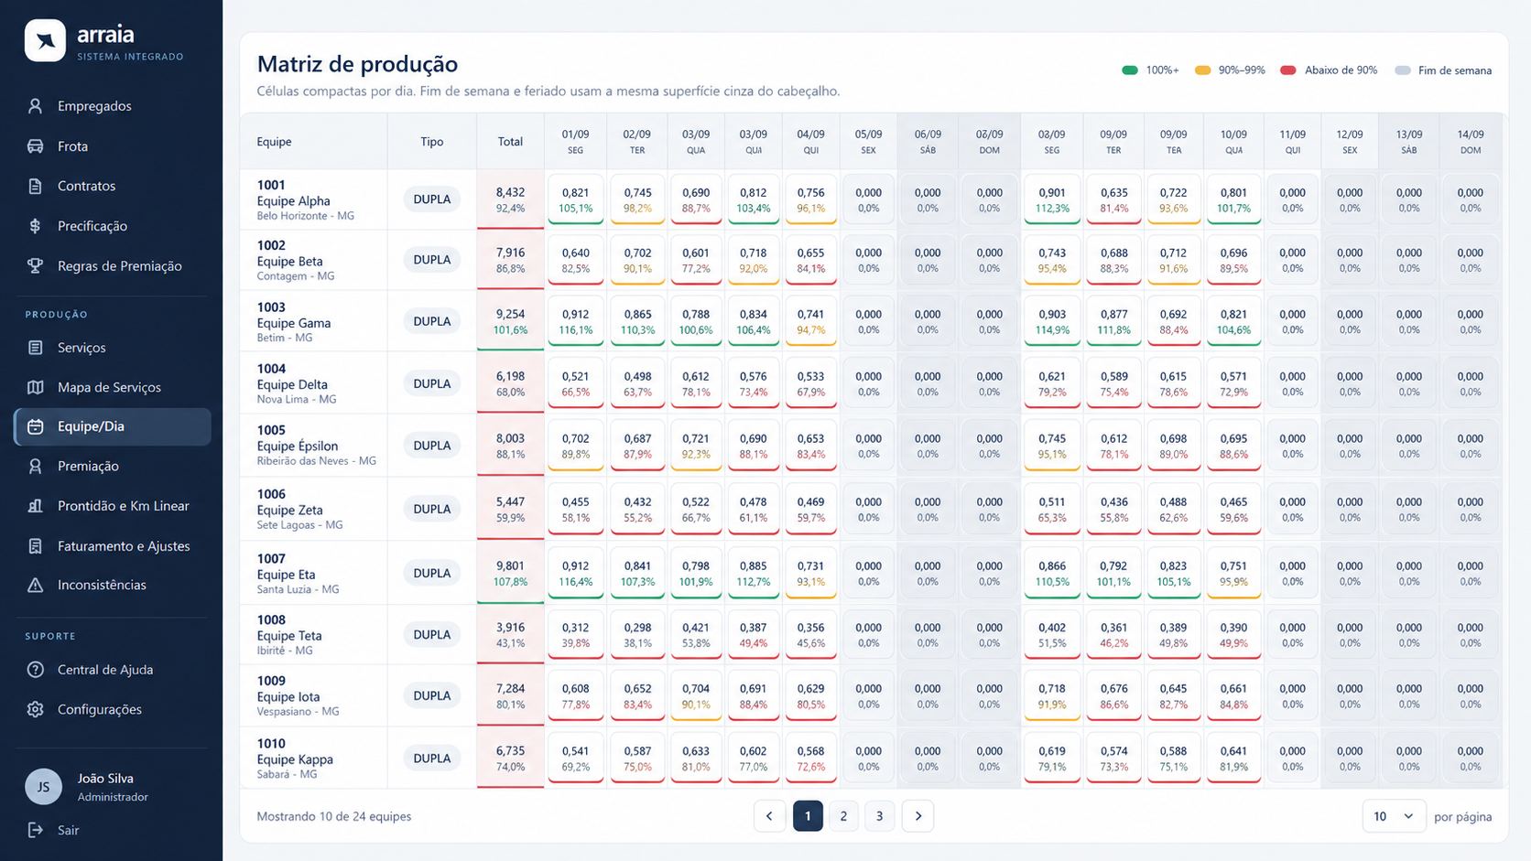Click Tipo column header

[432, 142]
